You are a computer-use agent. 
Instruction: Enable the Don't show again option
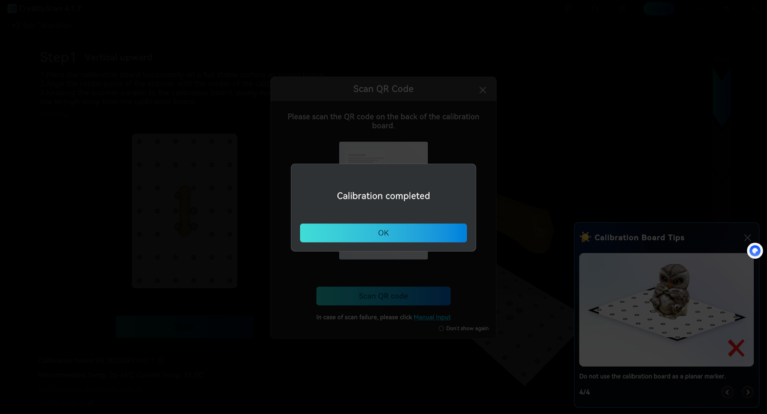click(x=441, y=328)
